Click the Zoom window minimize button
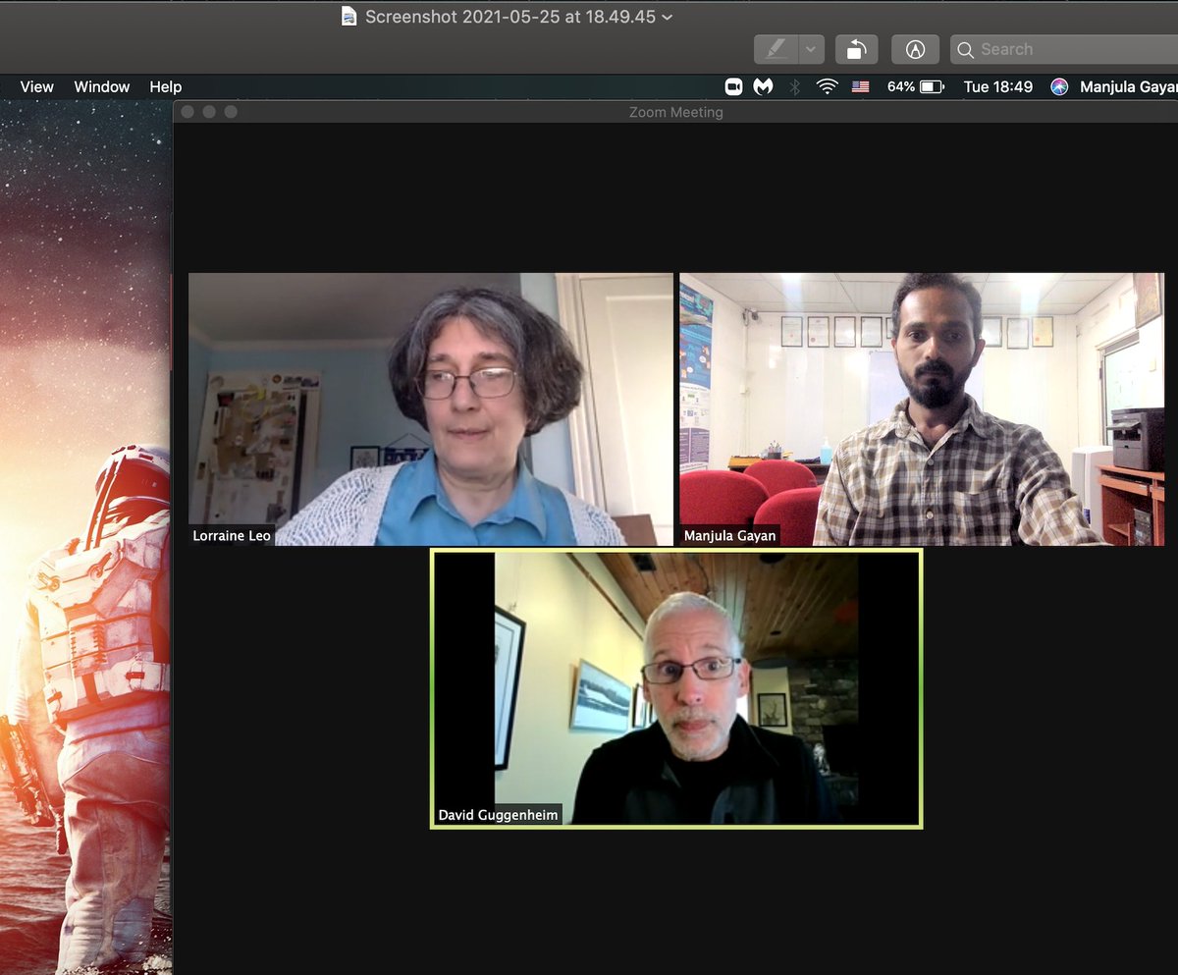Viewport: 1178px width, 975px height. click(209, 112)
